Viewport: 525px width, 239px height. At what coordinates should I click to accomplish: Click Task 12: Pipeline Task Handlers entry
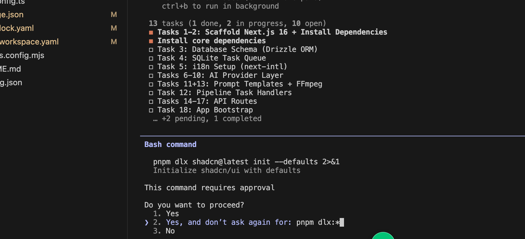[224, 93]
